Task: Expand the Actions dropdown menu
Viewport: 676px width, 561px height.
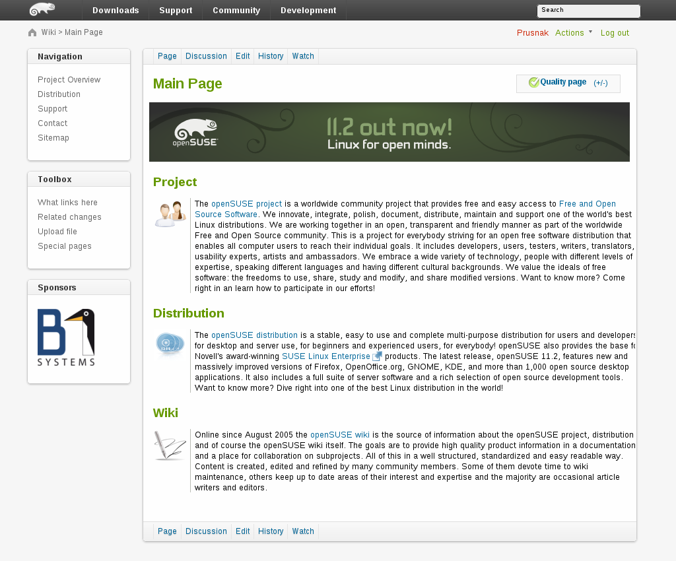Action: 573,32
